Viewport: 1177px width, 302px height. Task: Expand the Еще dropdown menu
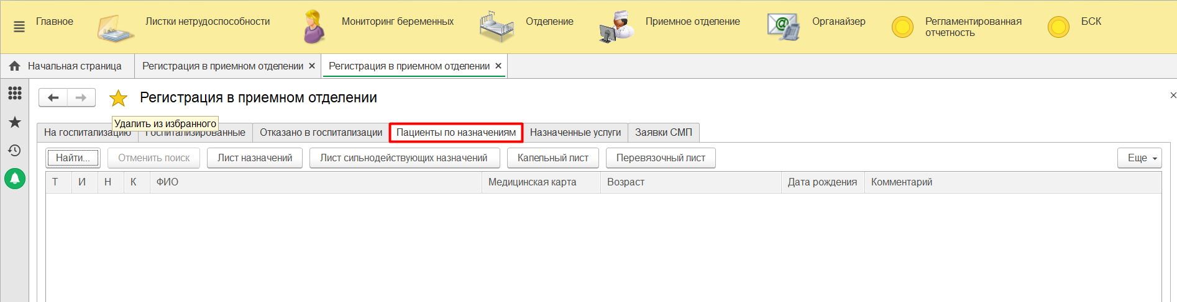click(x=1139, y=158)
